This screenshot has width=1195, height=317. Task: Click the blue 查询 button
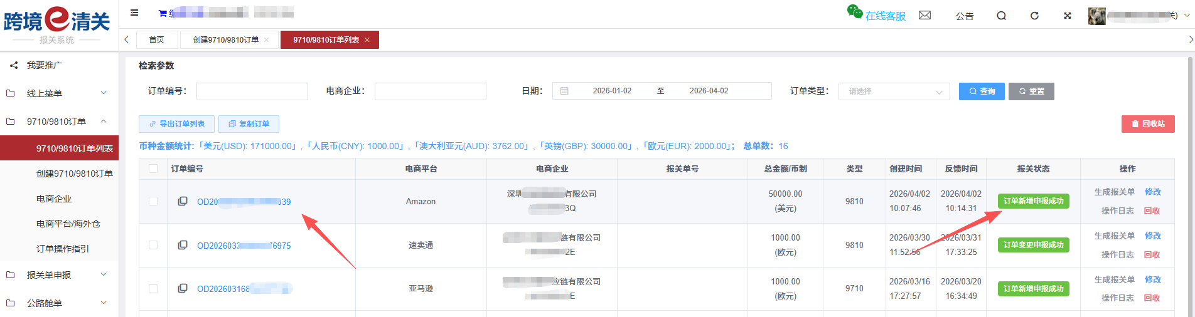pyautogui.click(x=981, y=91)
